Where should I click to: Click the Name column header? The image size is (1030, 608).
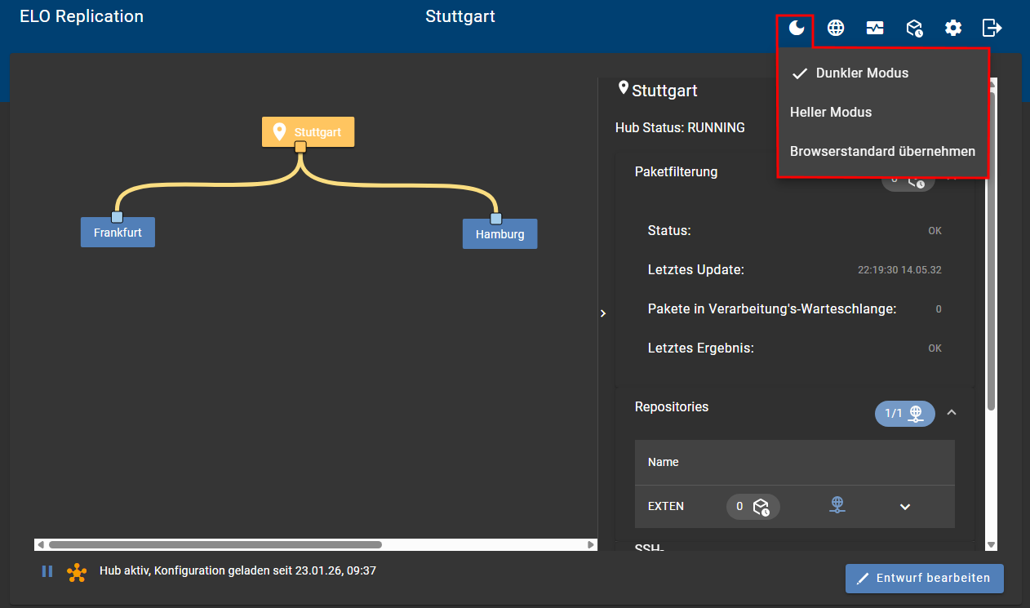(x=664, y=462)
